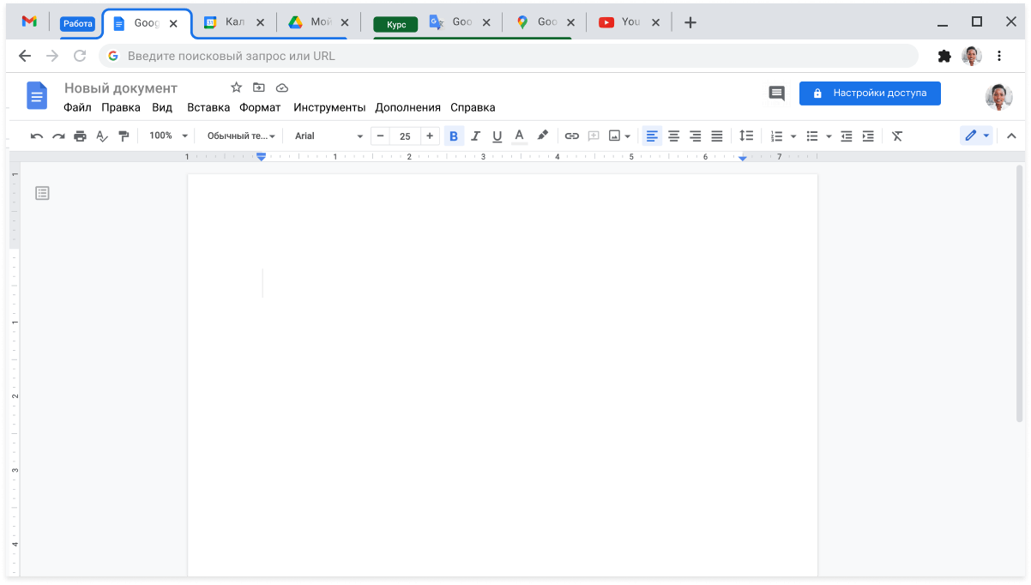Image resolution: width=1031 pixels, height=585 pixels.
Task: Toggle underline formatting
Action: pyautogui.click(x=497, y=136)
